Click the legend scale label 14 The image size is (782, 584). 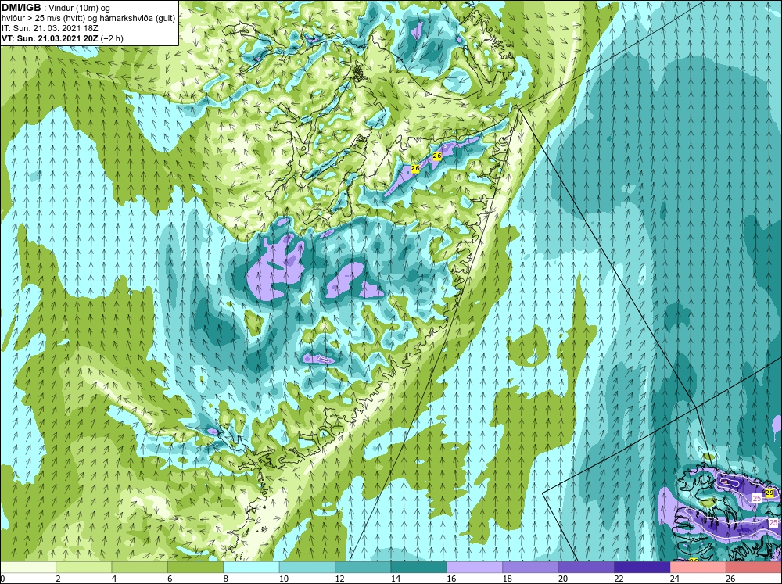point(395,579)
